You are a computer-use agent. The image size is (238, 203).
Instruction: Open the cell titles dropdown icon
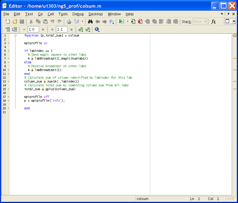point(88,29)
